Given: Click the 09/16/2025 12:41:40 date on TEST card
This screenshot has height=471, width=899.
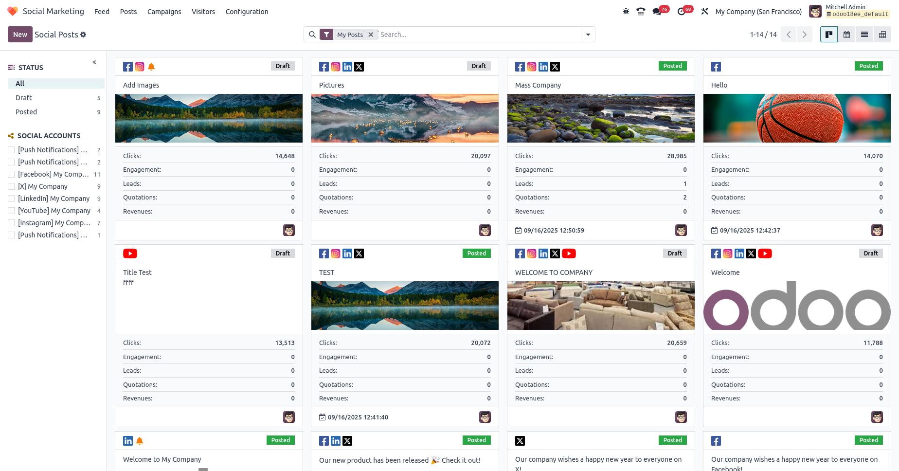Looking at the screenshot, I should point(358,417).
